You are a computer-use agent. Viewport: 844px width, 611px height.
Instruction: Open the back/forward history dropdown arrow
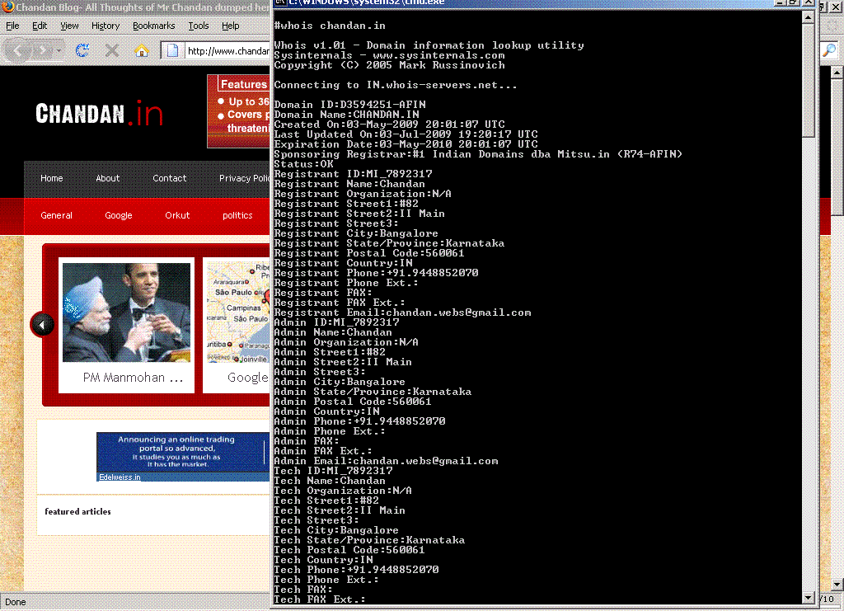[59, 51]
